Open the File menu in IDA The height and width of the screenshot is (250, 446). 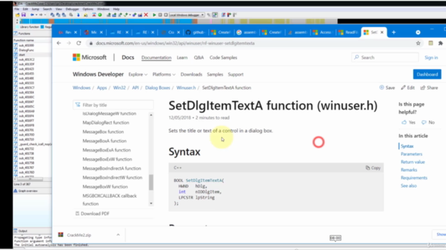[x=17, y=9]
